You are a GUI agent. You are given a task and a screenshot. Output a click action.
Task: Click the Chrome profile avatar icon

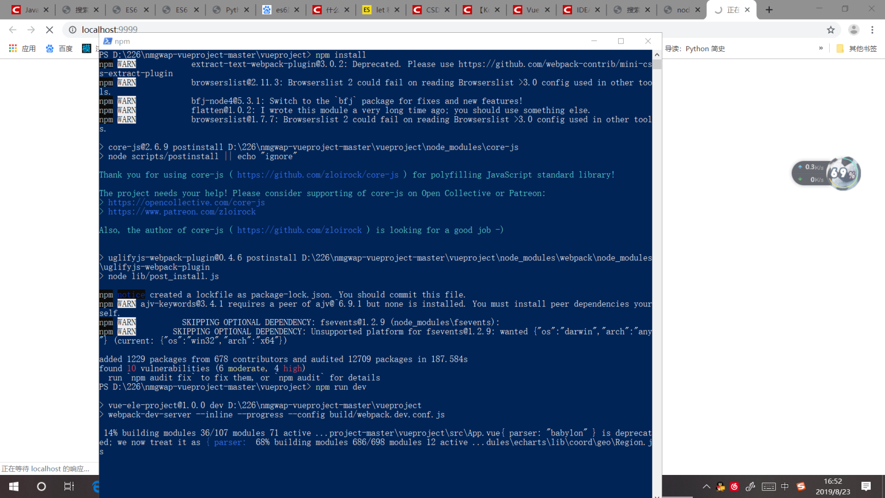[853, 30]
